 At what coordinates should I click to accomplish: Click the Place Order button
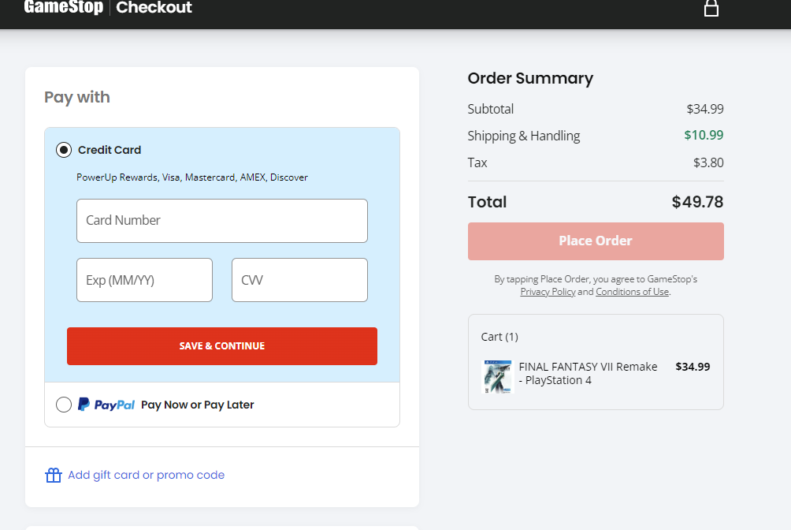click(596, 241)
